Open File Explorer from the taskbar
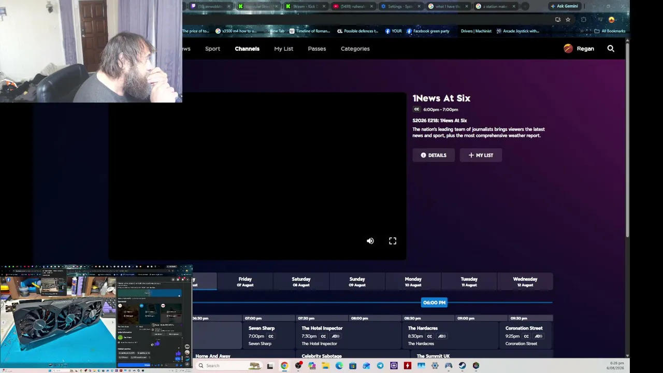 (x=325, y=366)
